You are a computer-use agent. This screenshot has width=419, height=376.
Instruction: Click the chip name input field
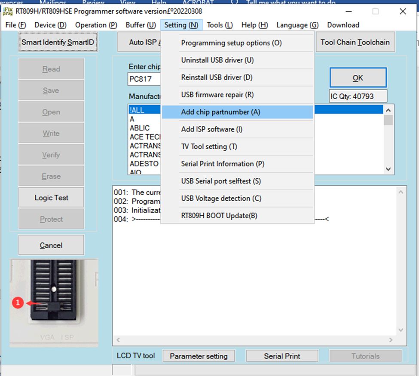144,79
